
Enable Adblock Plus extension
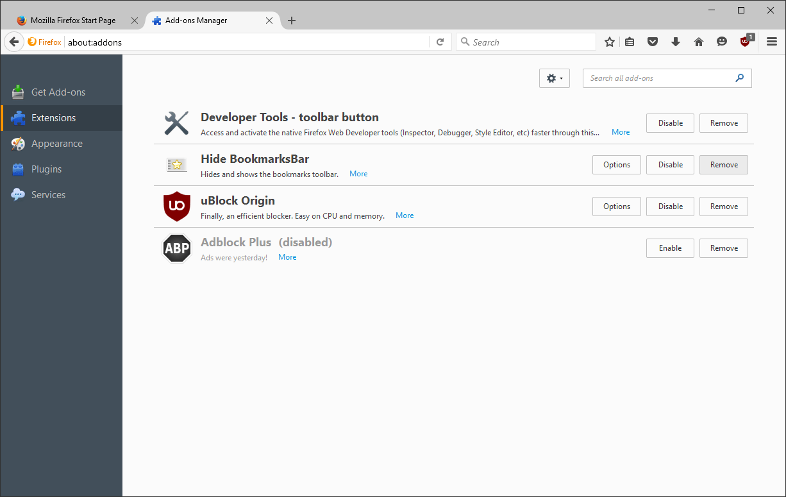point(670,248)
